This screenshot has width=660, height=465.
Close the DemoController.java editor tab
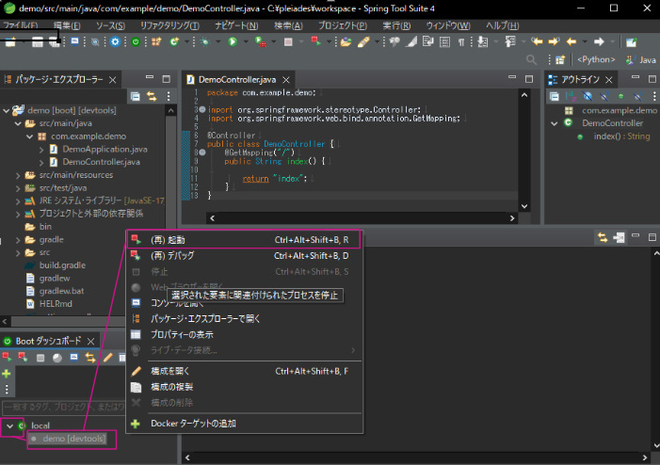(x=286, y=80)
